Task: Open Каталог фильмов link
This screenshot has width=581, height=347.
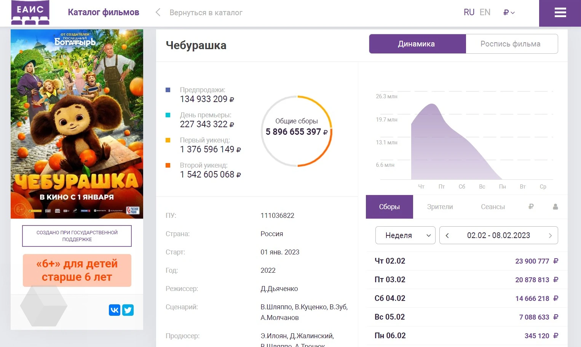Action: click(104, 12)
